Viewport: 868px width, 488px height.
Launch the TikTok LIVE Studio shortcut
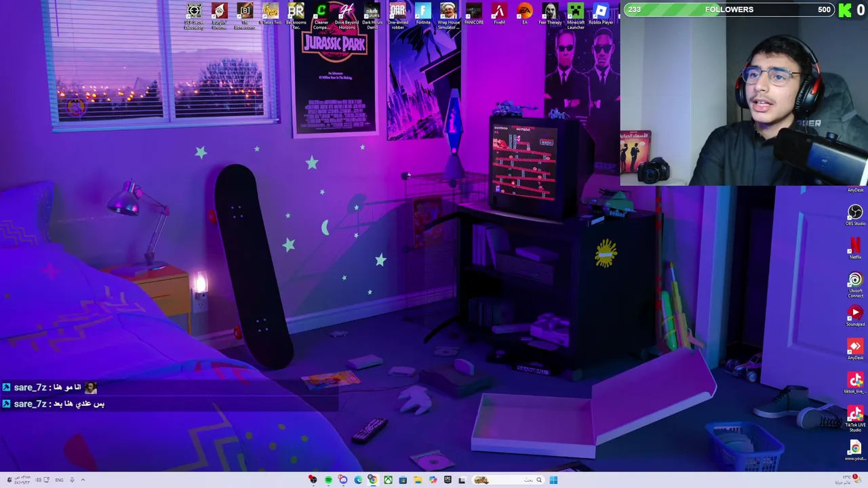(x=855, y=419)
